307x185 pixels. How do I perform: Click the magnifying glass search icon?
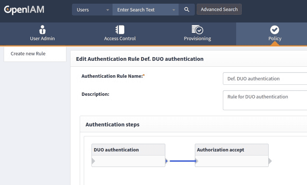tap(187, 10)
